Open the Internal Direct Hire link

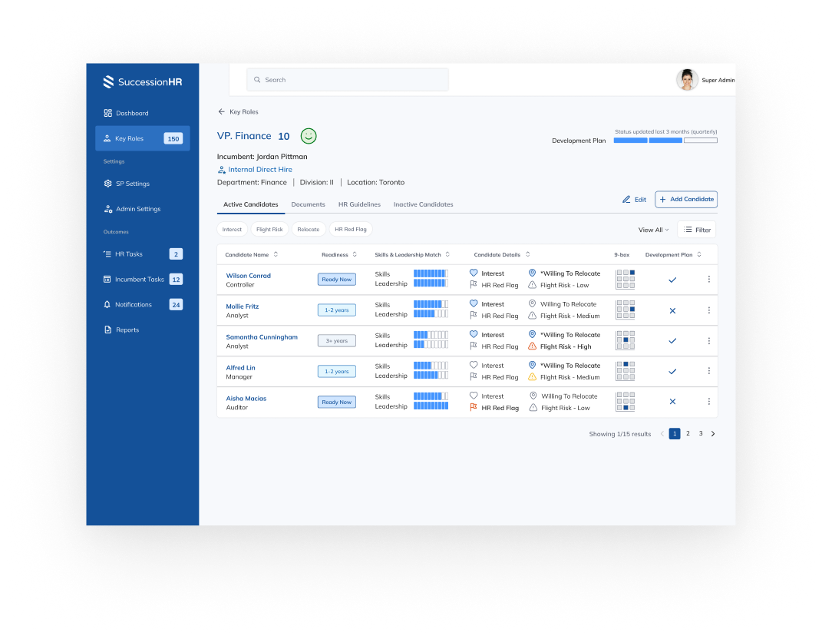point(259,169)
